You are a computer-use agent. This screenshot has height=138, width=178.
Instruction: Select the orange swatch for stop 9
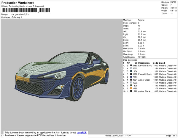click(x=132, y=88)
